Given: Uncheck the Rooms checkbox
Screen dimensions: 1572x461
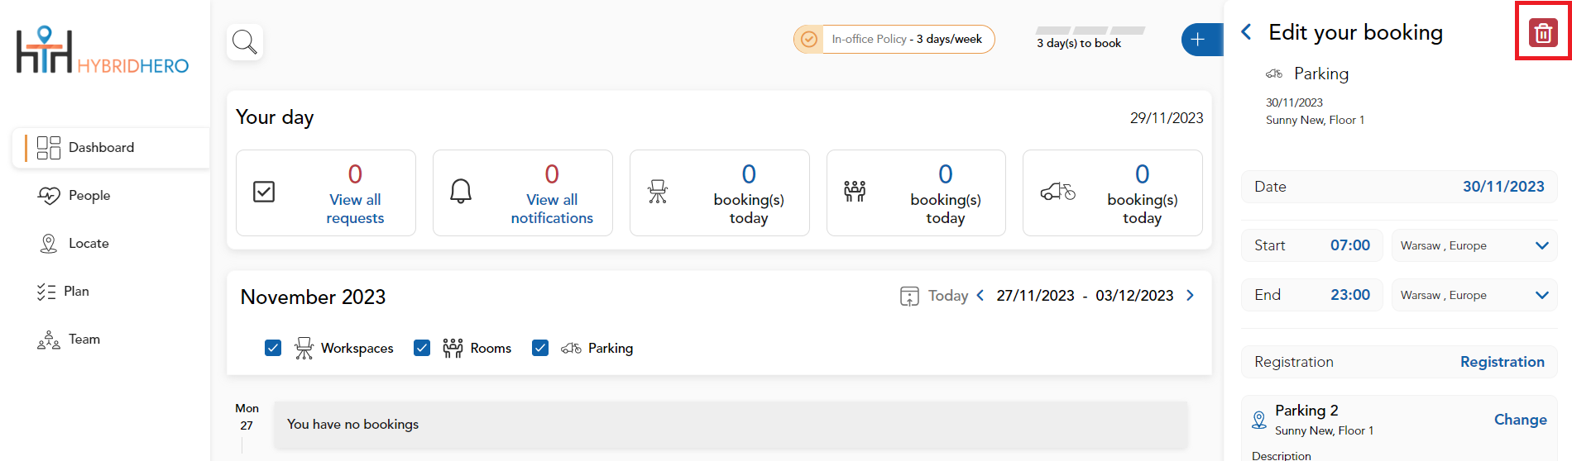Looking at the screenshot, I should [x=422, y=348].
